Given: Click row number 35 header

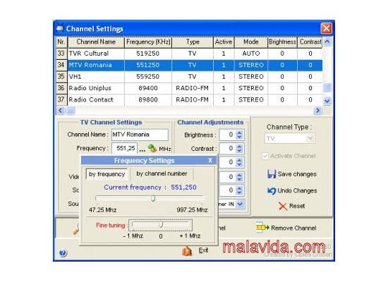Looking at the screenshot, I should pos(61,76).
